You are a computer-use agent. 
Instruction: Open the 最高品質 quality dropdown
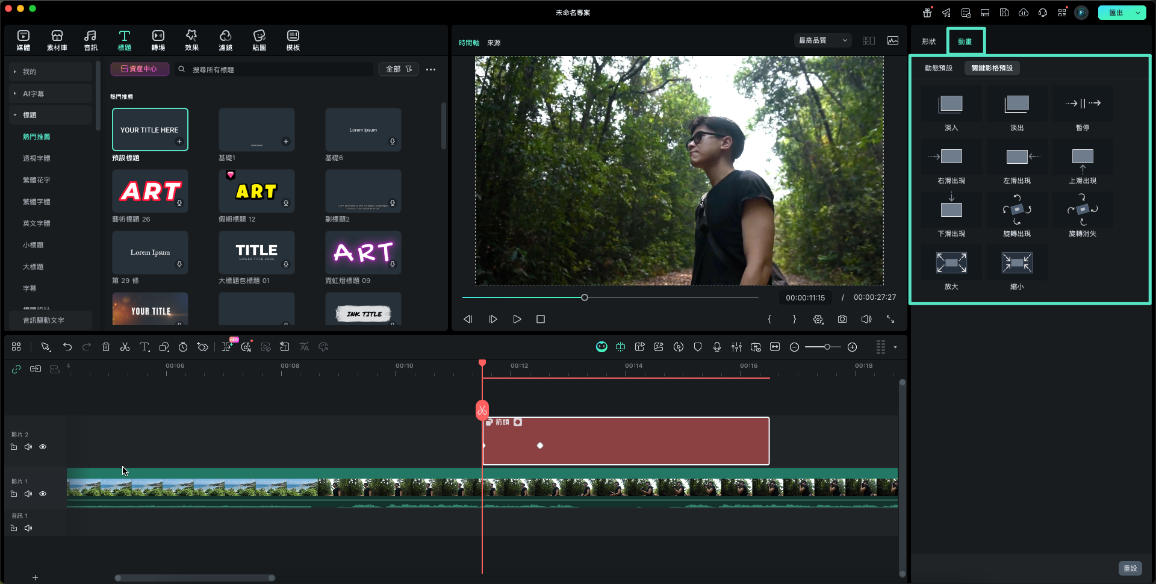click(x=822, y=40)
